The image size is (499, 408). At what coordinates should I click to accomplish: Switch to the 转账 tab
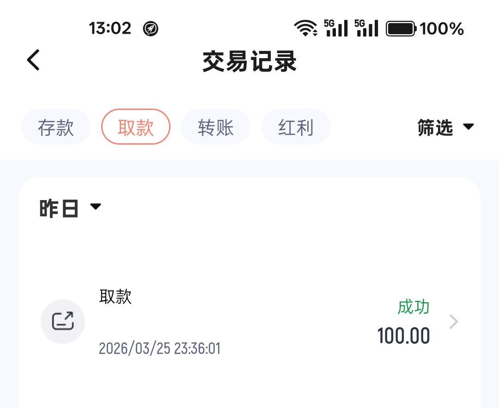[x=216, y=127]
